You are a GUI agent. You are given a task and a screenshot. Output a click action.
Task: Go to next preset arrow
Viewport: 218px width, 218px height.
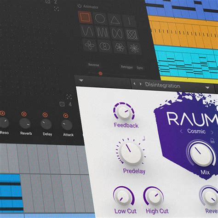140,84
